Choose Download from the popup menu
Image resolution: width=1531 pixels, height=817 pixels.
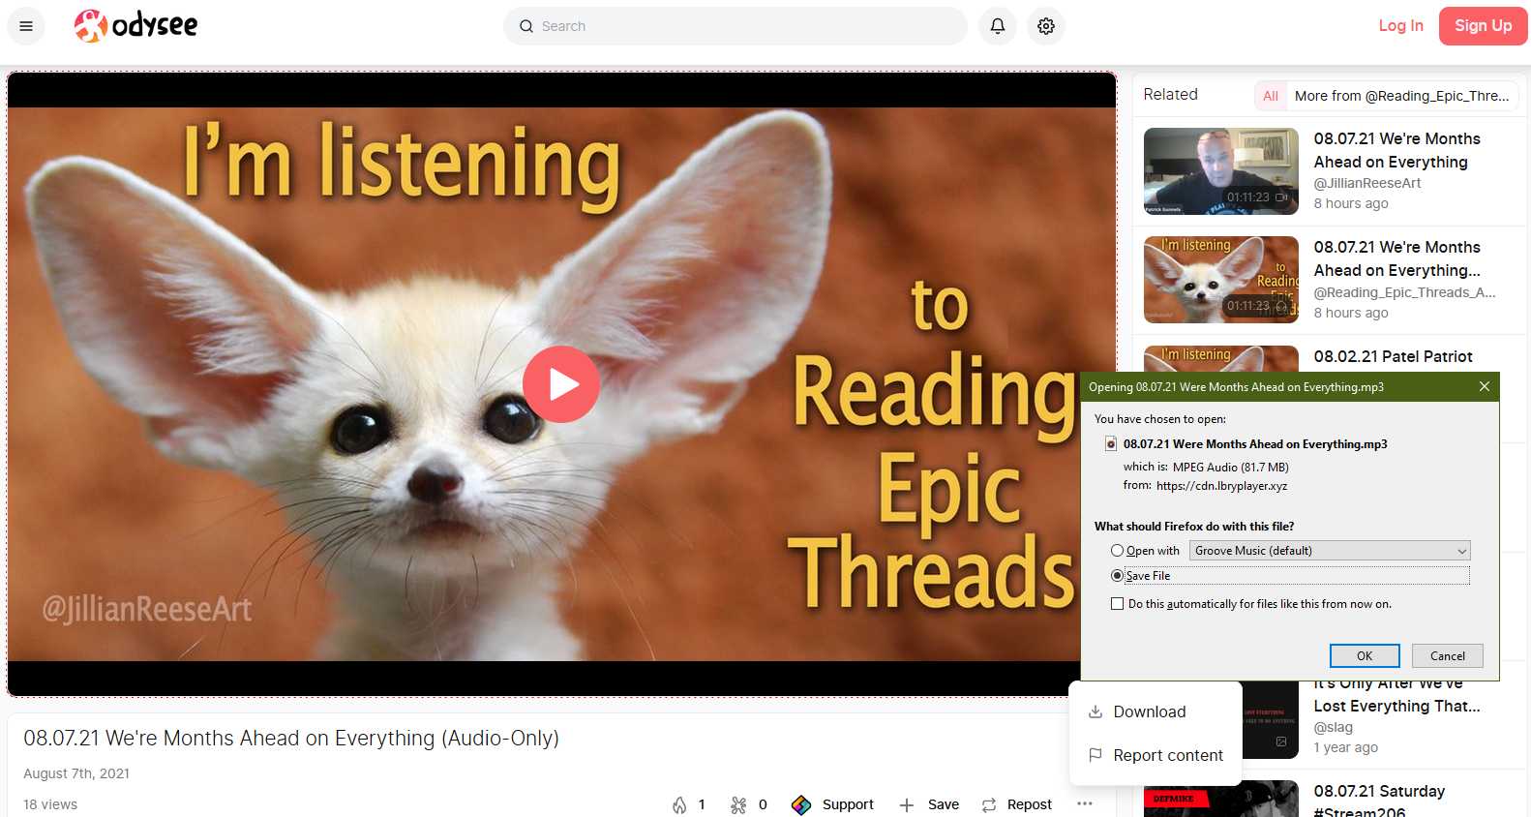[1156, 711]
